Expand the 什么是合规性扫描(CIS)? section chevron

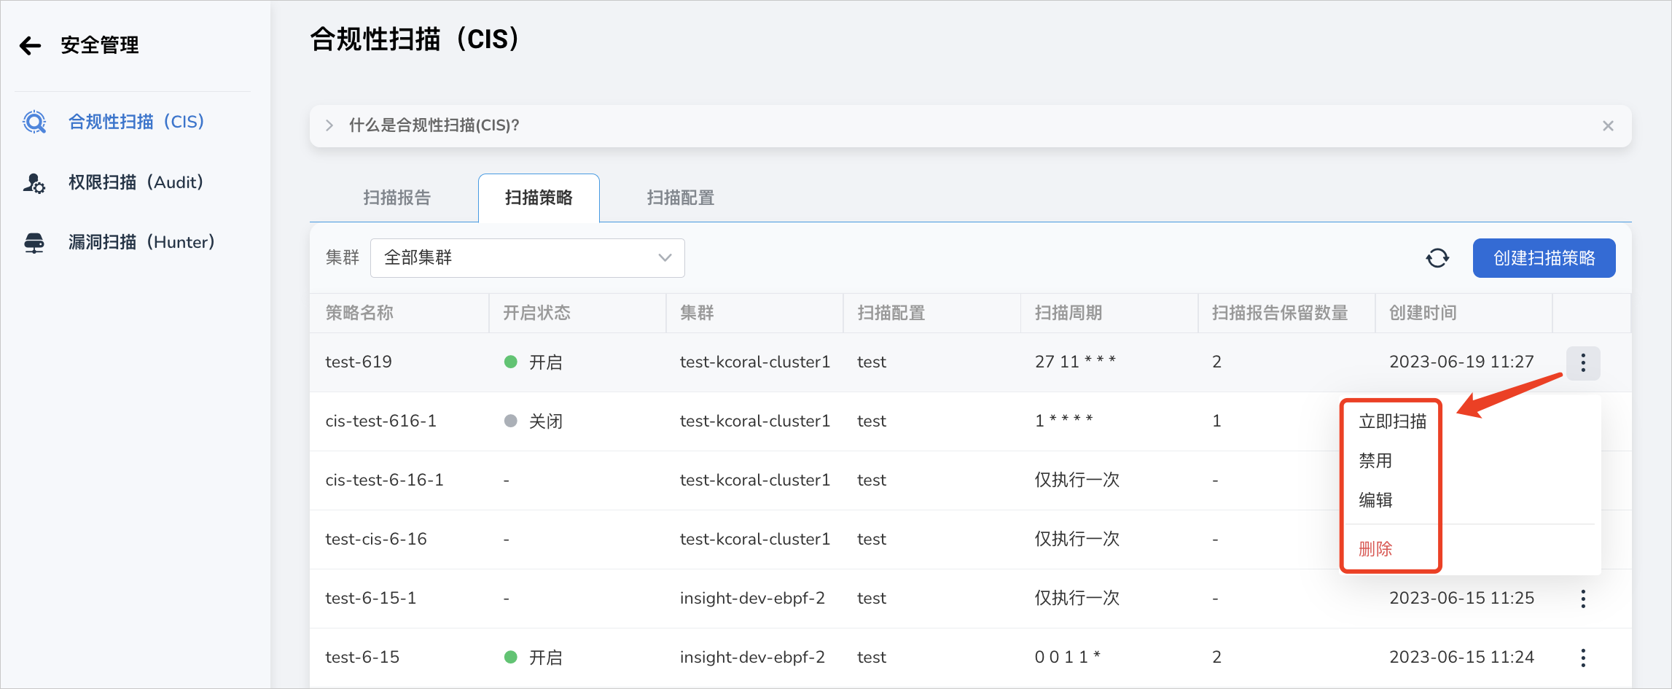[329, 125]
